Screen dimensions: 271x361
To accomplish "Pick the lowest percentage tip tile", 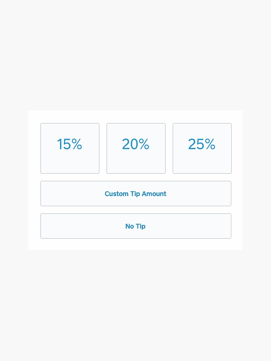I will (x=70, y=148).
